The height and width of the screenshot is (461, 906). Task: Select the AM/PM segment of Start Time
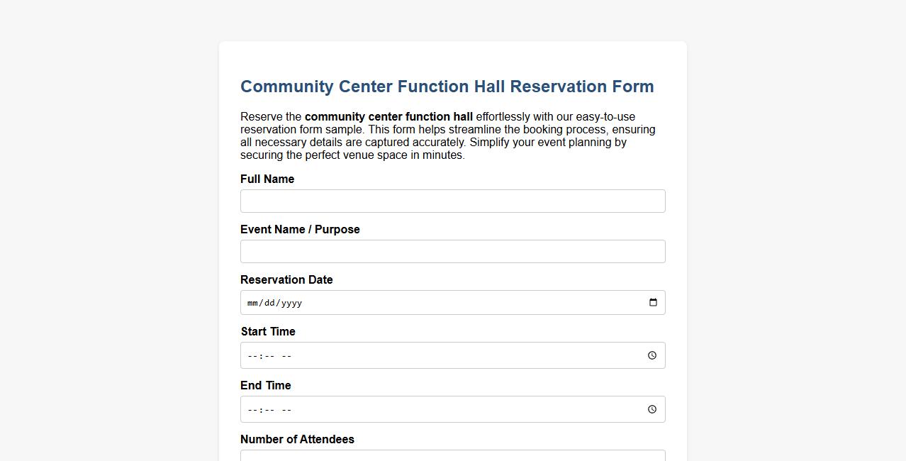click(x=286, y=355)
